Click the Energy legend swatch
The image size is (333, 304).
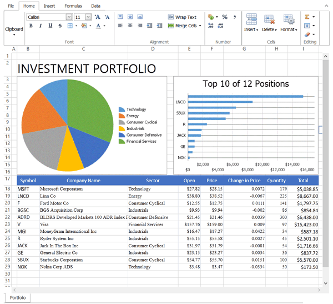coord(122,116)
